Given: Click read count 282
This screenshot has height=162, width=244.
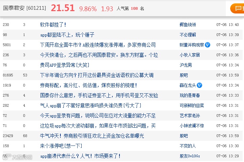Looking at the screenshot, I should coord(6,105).
